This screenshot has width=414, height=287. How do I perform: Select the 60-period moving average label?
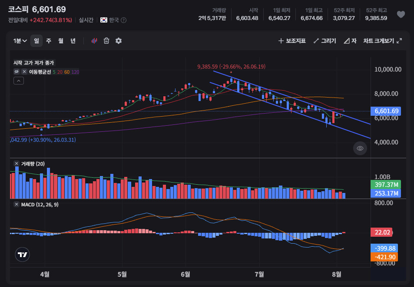(x=67, y=72)
